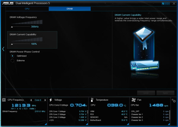Click the ASUS logo in title bar
The image size is (178, 127).
coord(8,3)
